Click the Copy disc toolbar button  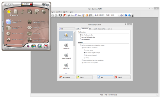[78, 15]
